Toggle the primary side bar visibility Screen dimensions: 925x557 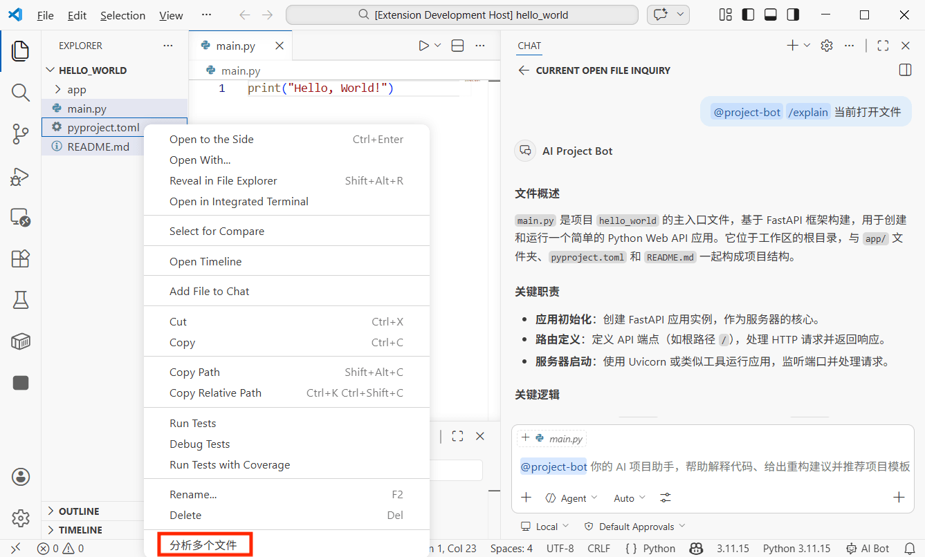tap(748, 14)
